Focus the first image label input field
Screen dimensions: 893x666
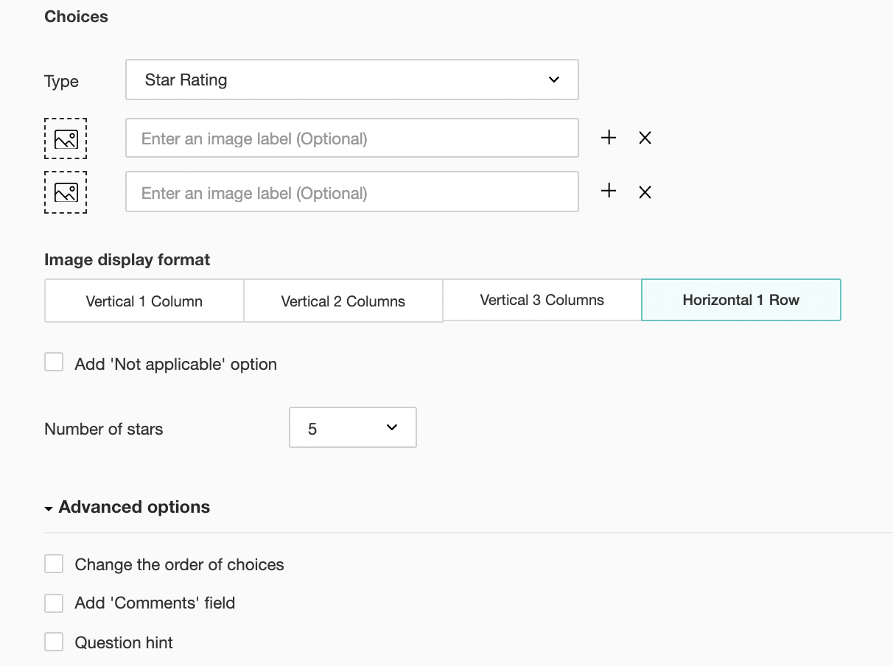point(351,139)
